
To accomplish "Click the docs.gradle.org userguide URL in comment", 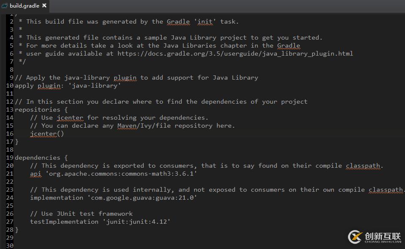I will point(235,54).
